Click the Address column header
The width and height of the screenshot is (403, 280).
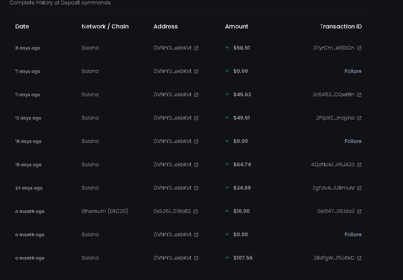pos(166,27)
